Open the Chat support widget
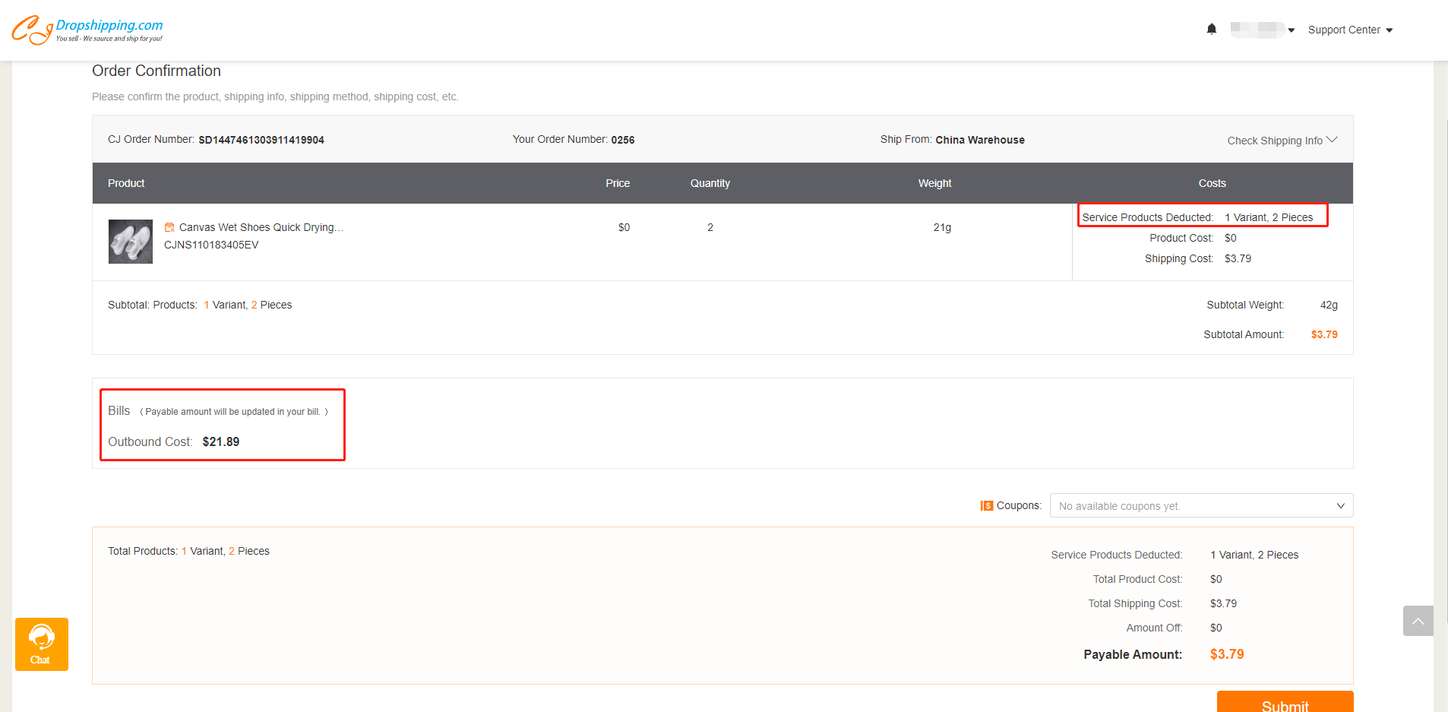This screenshot has width=1448, height=712. pyautogui.click(x=42, y=644)
